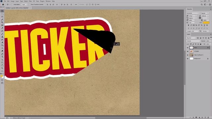Click the Background layer thumbnail
The image size is (212, 119).
tap(191, 59)
